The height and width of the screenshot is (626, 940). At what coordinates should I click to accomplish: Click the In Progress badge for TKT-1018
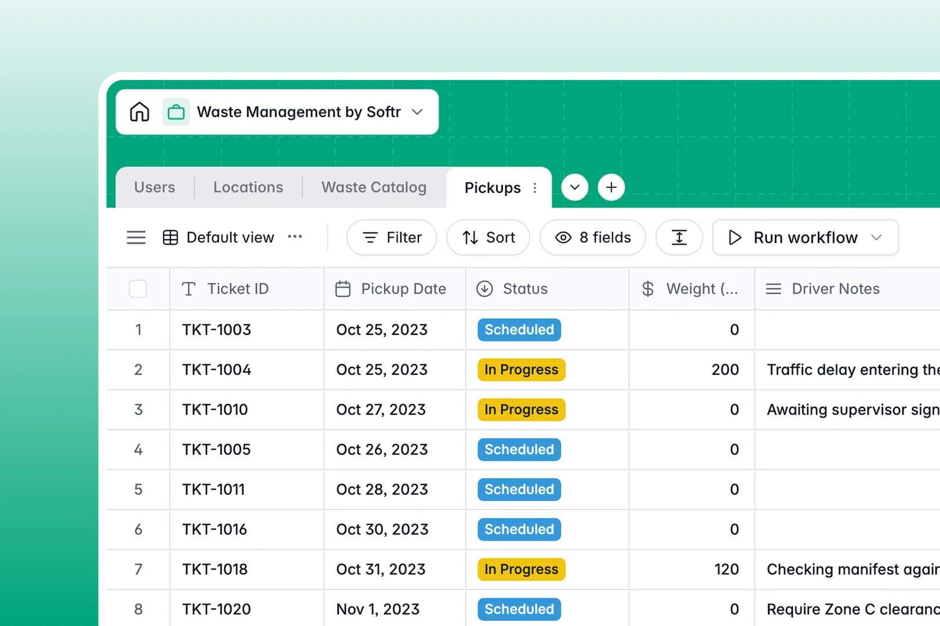(521, 570)
